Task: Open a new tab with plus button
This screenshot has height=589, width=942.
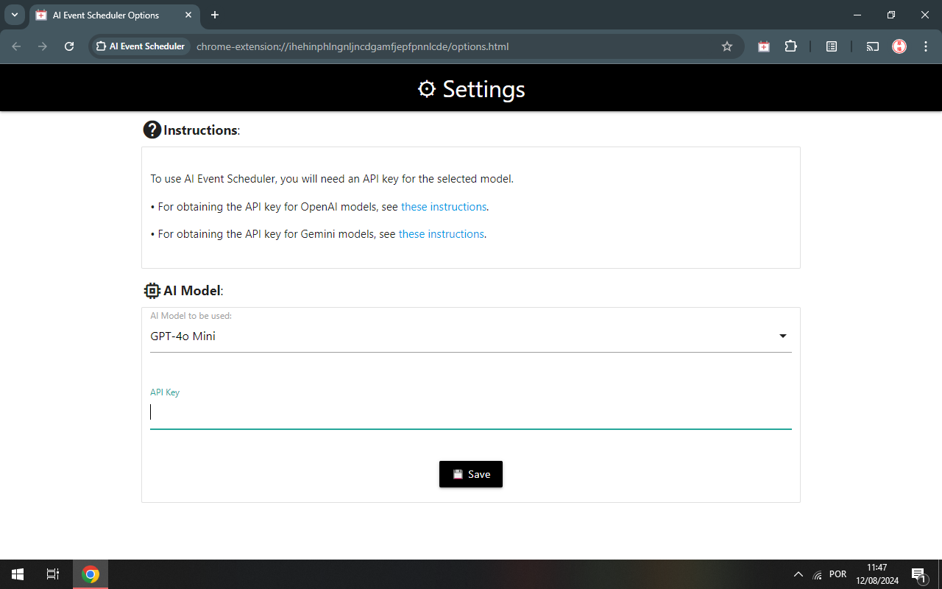Action: [215, 15]
